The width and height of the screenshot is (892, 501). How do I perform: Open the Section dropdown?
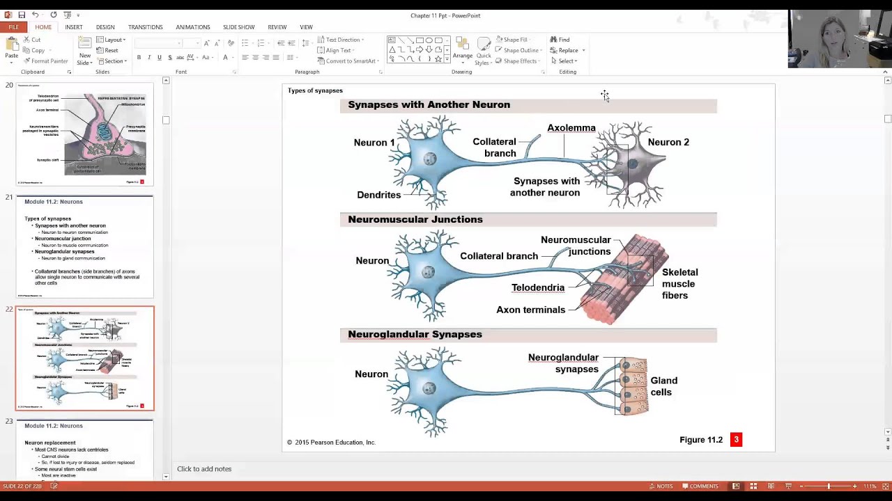[x=111, y=61]
